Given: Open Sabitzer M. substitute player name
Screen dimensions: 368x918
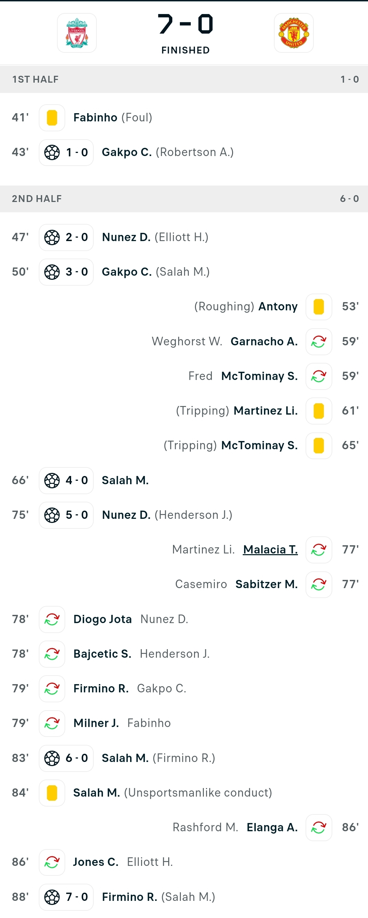Looking at the screenshot, I should tap(266, 584).
